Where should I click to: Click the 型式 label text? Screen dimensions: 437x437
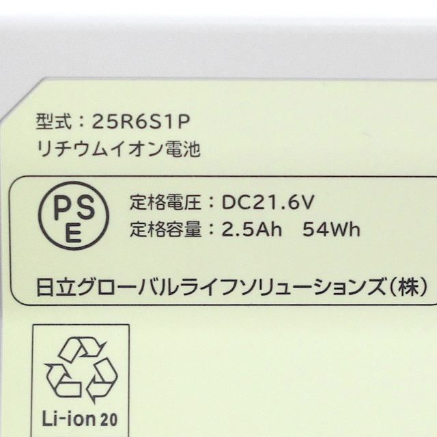coord(55,122)
